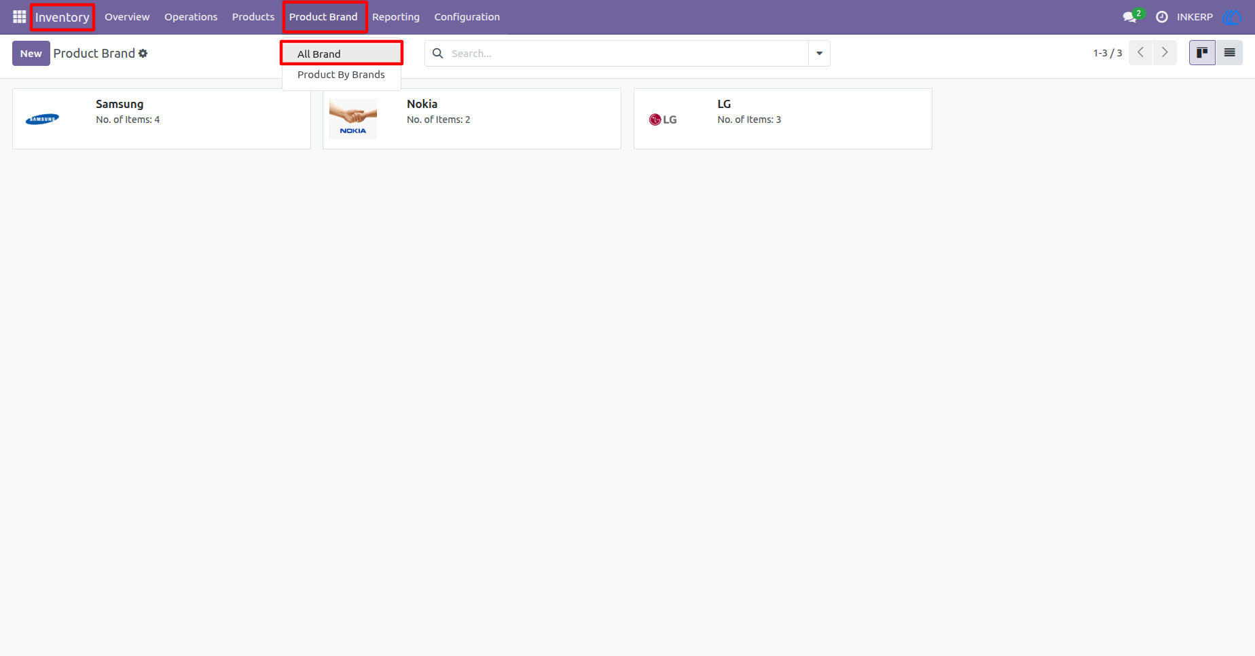
Task: Click the LG logo thumbnail
Action: [663, 120]
